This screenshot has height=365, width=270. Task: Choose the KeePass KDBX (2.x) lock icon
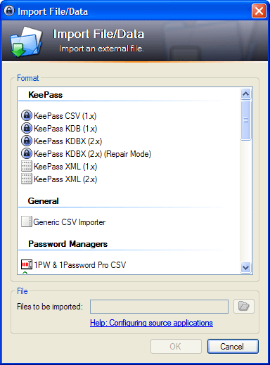[x=27, y=141]
